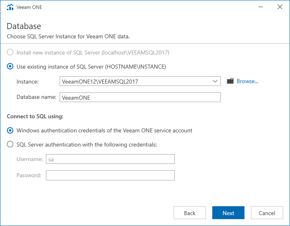
Task: Click the Database name field
Action: click(x=140, y=97)
